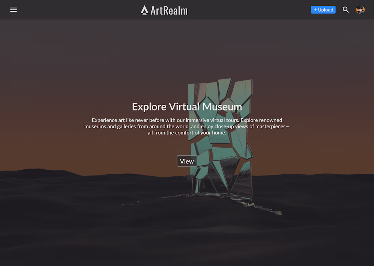Click the plus icon inside the Upload button

click(315, 10)
